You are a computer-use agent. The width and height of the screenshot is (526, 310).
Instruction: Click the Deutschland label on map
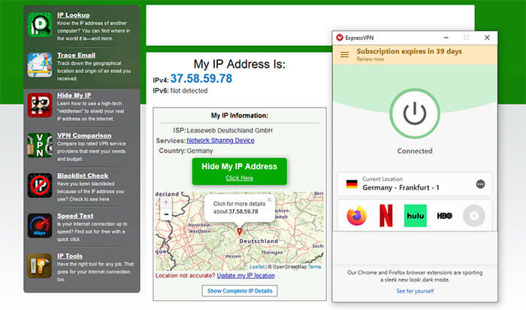pyautogui.click(x=258, y=241)
